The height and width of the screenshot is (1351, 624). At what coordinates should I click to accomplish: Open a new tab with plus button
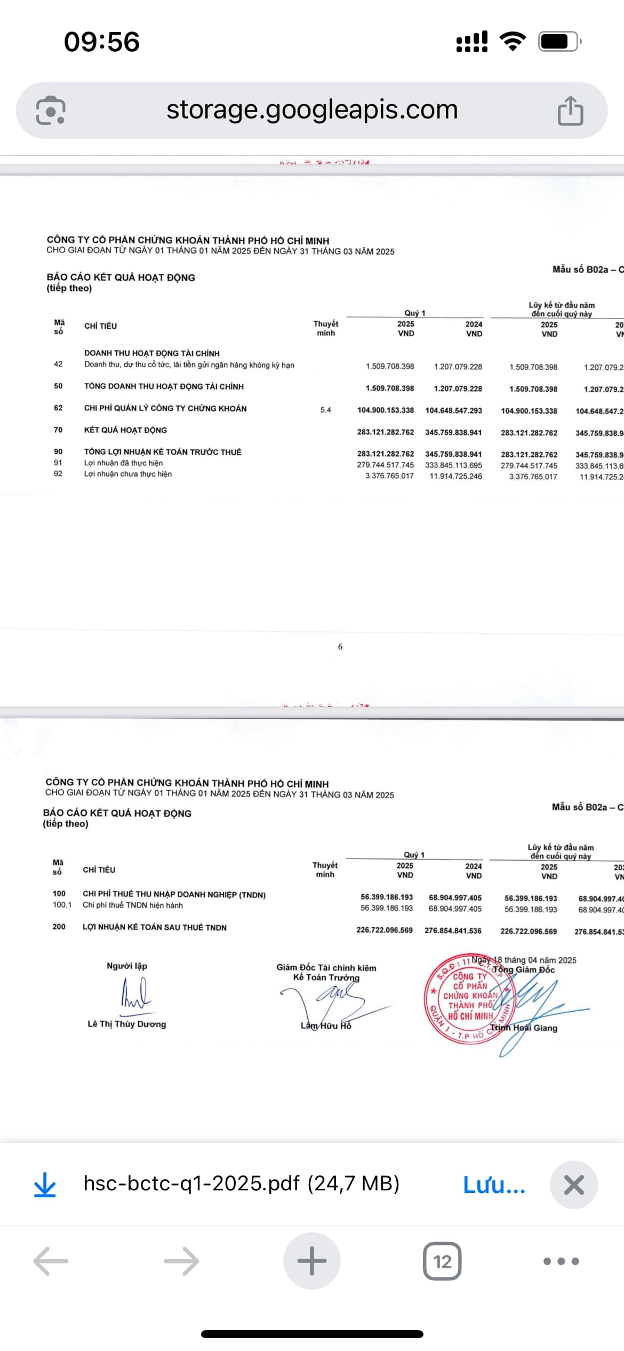click(x=312, y=1261)
